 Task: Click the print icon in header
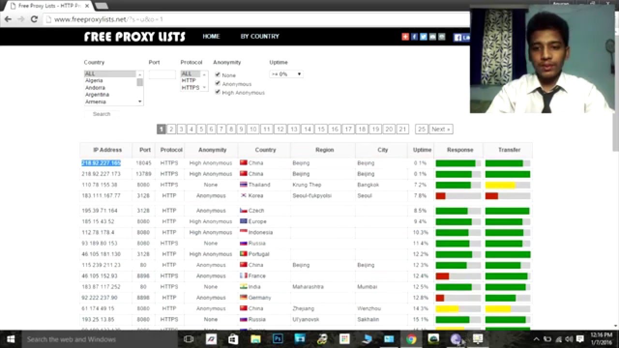coord(442,37)
